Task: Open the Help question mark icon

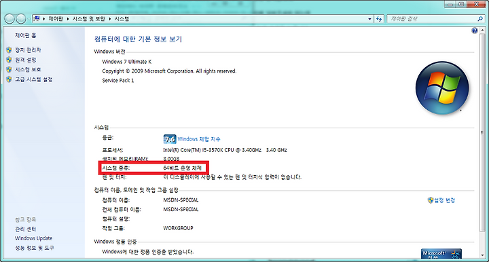Action: [x=474, y=31]
